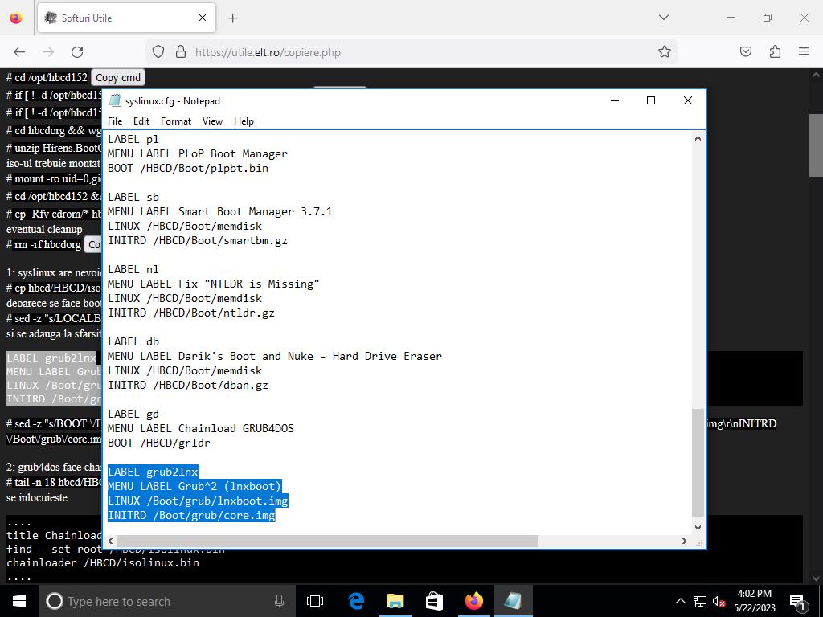Show hidden system tray icons
823x617 pixels.
(680, 601)
